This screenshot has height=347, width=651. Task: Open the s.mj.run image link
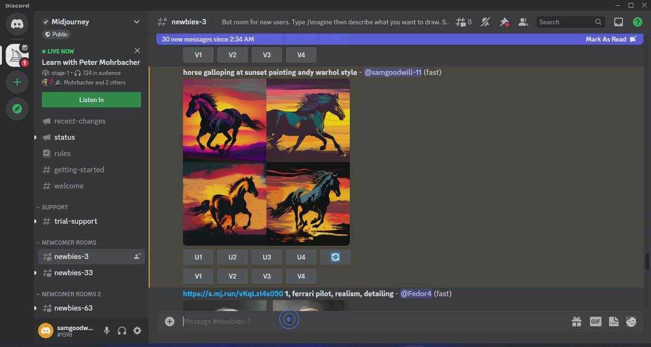233,294
